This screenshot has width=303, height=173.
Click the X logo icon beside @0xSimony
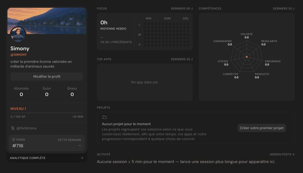coord(13,128)
